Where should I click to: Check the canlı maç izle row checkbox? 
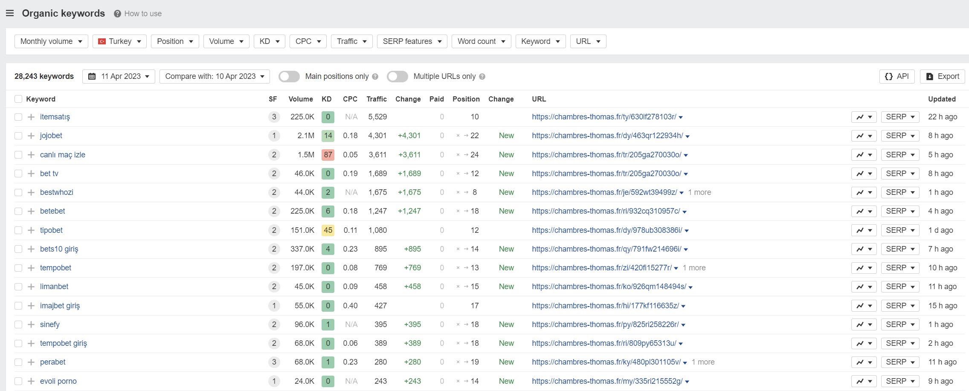(x=18, y=155)
